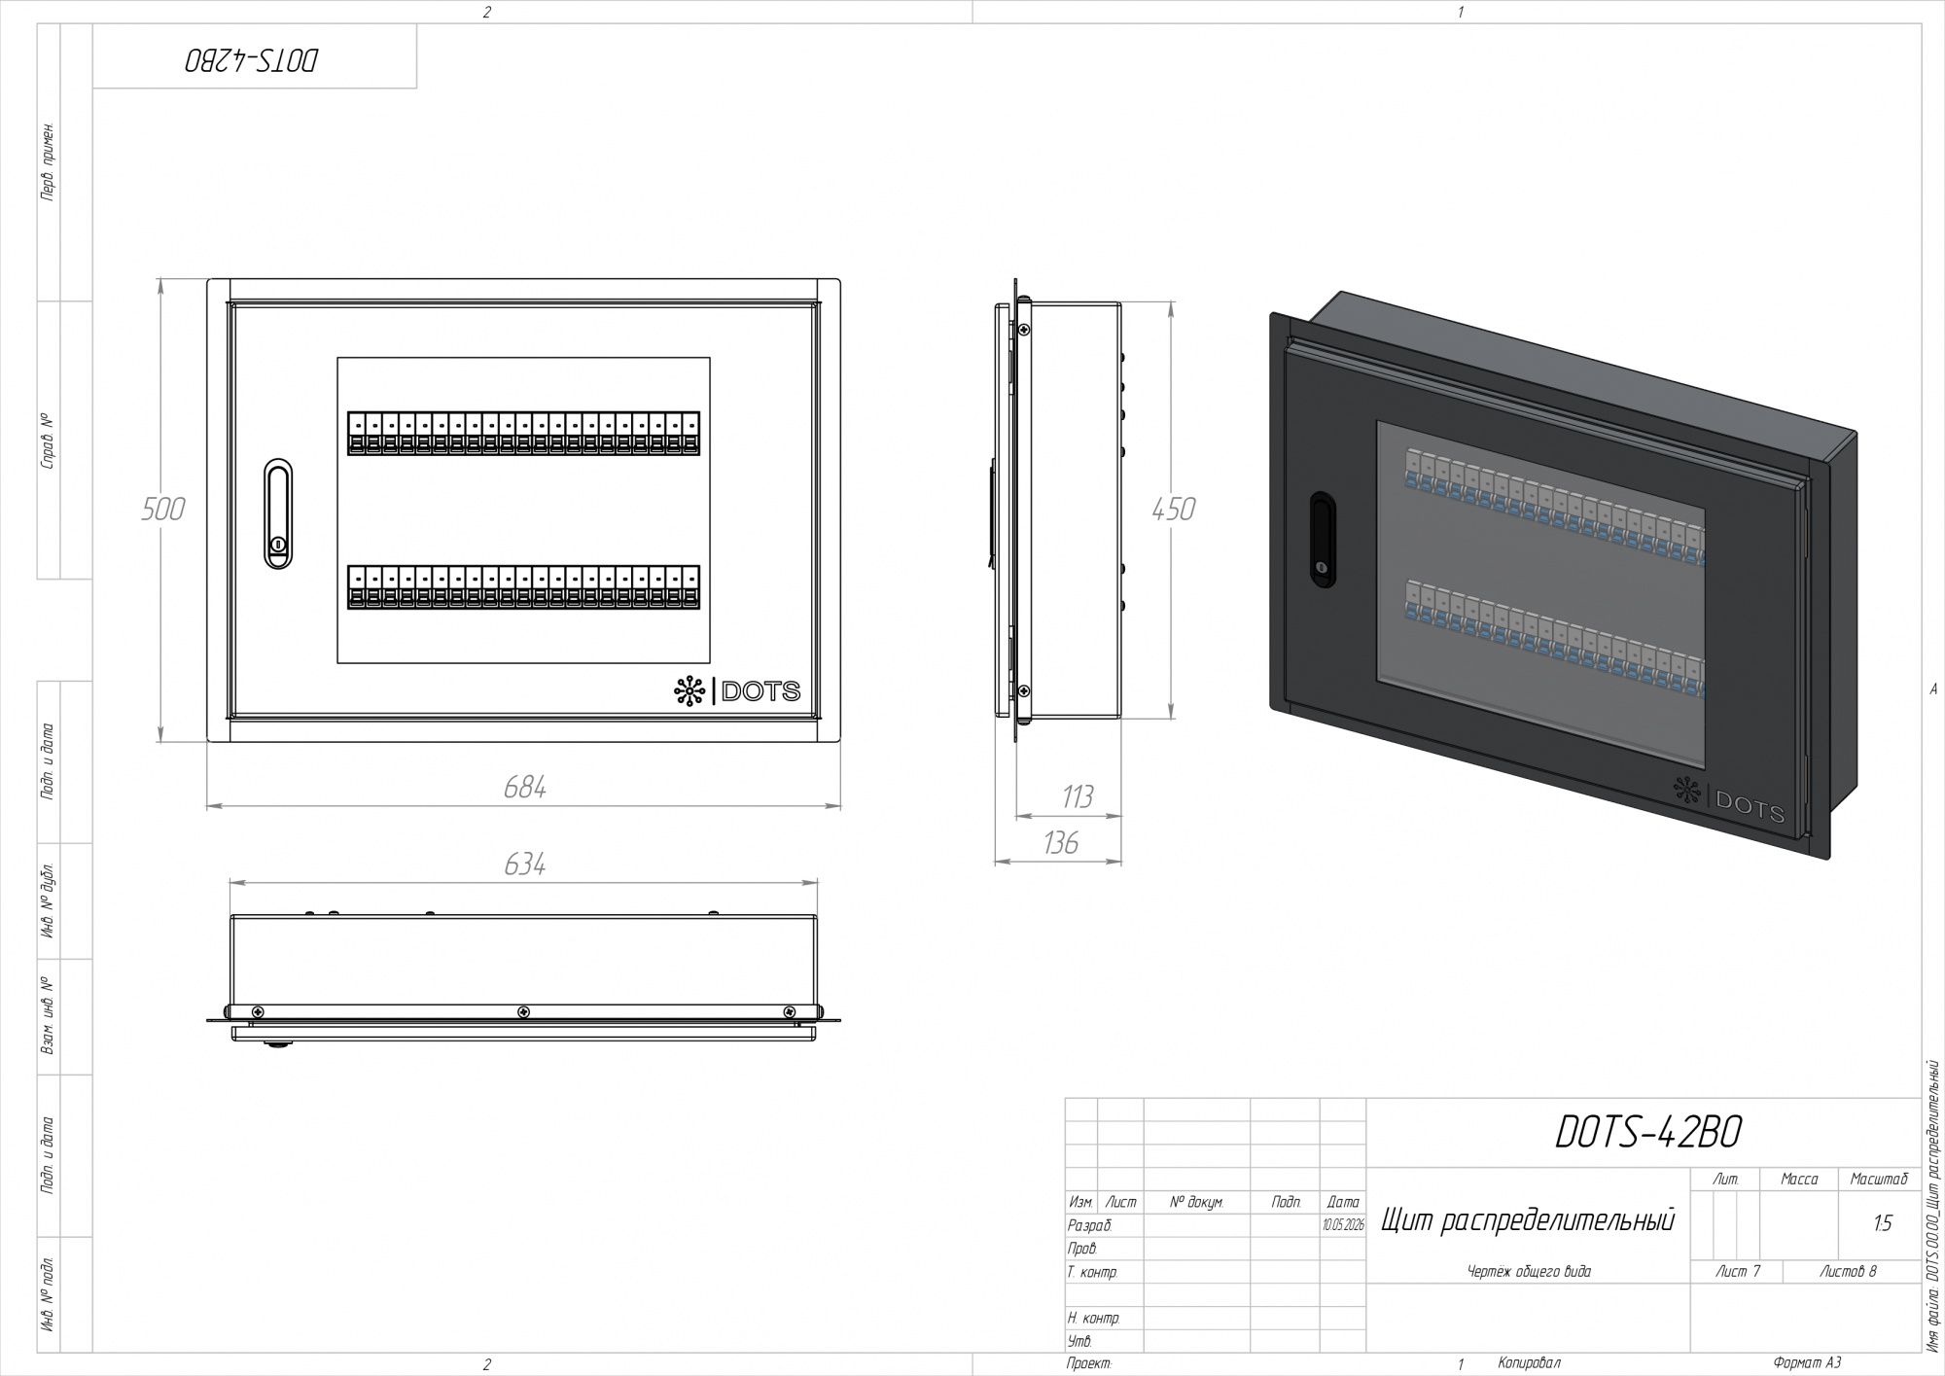Select the "Чертёж общего вида" subtitle
Image resolution: width=1945 pixels, height=1376 pixels.
pos(1529,1272)
